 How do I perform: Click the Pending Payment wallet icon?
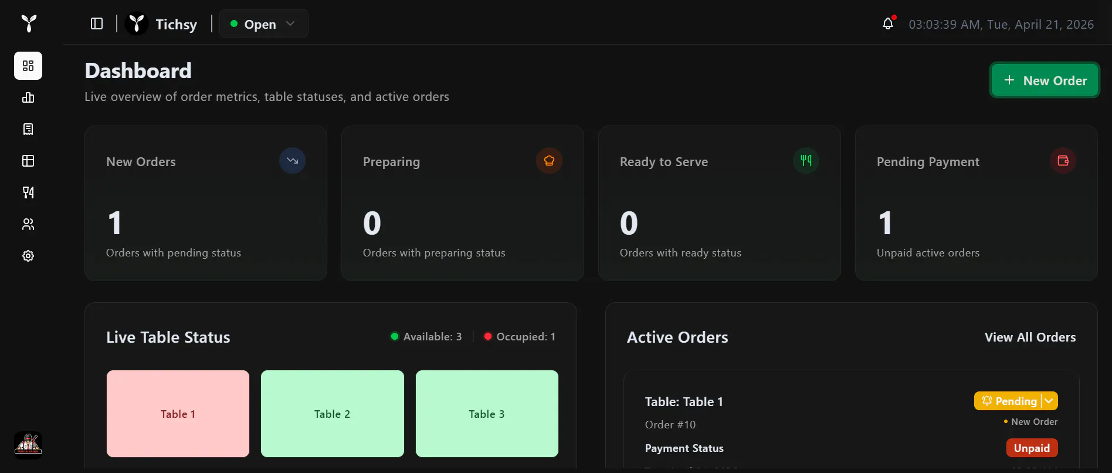1063,161
